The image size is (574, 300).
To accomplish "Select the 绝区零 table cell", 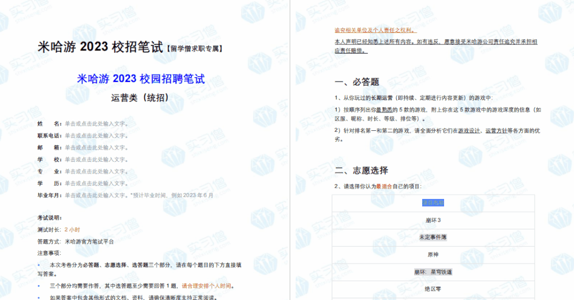I will tap(433, 289).
